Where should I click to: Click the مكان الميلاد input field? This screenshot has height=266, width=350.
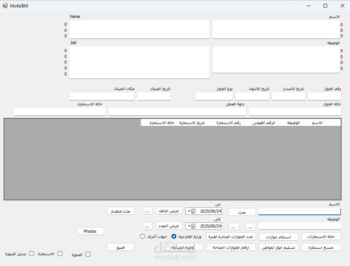tap(102, 96)
